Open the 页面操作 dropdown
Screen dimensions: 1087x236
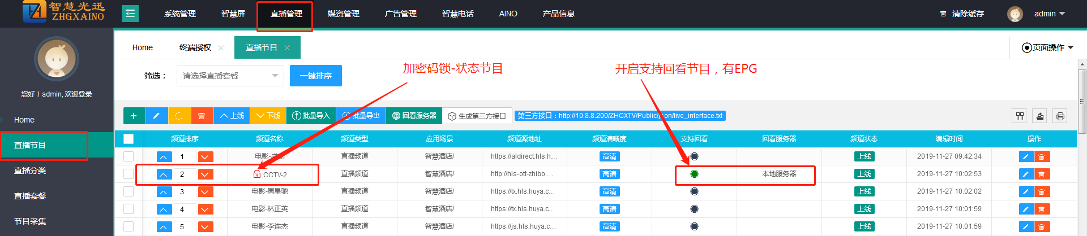[1047, 47]
